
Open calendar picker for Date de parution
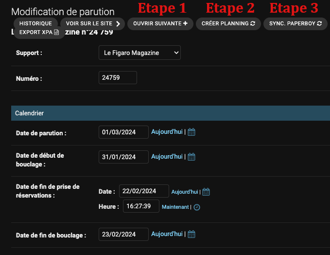[x=191, y=132]
